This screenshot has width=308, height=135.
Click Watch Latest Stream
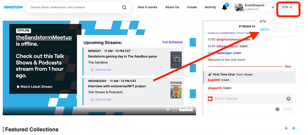pyautogui.click(x=34, y=87)
